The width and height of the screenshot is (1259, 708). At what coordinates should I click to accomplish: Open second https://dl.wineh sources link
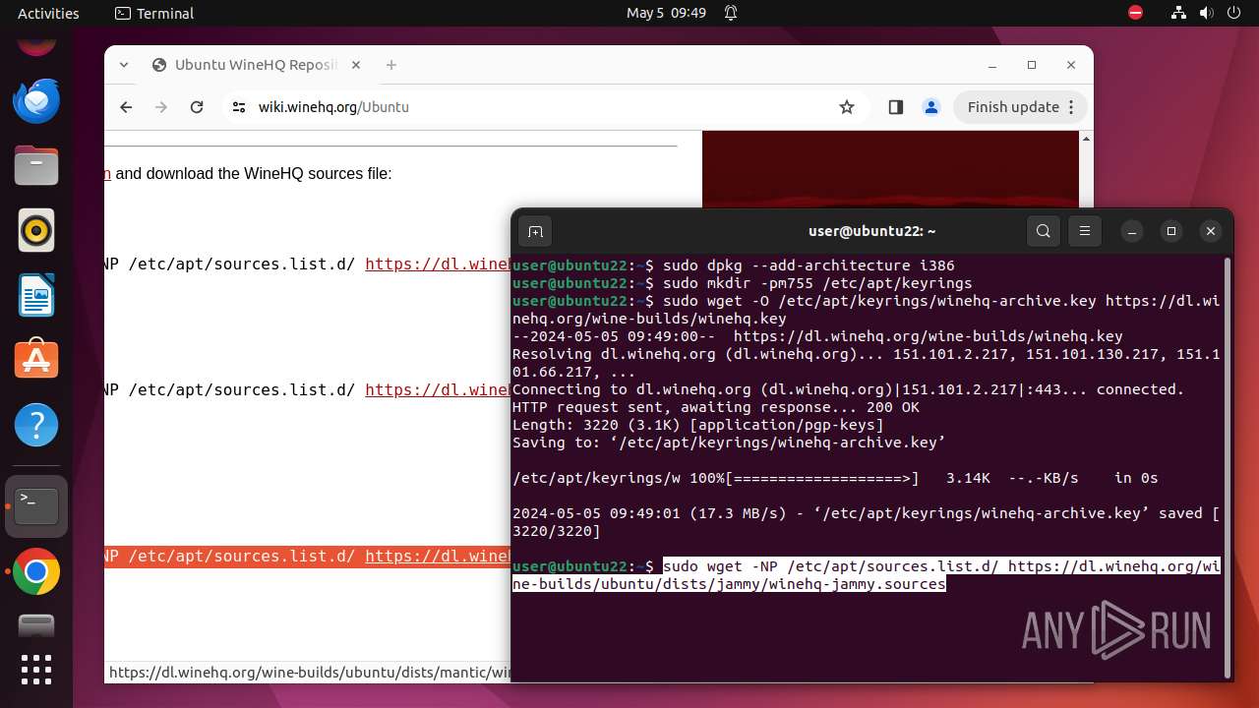click(438, 389)
